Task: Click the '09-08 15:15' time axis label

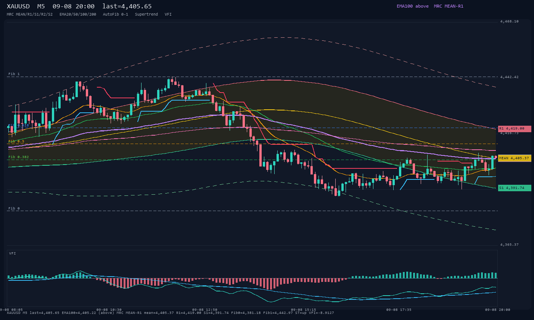Action: pyautogui.click(x=303, y=310)
